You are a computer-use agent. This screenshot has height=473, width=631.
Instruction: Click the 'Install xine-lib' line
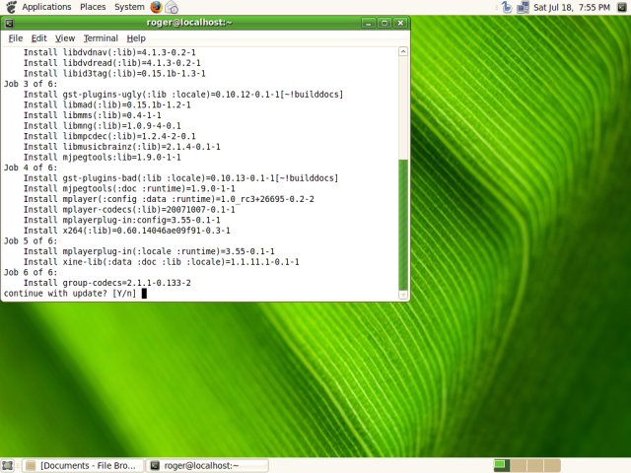click(162, 262)
